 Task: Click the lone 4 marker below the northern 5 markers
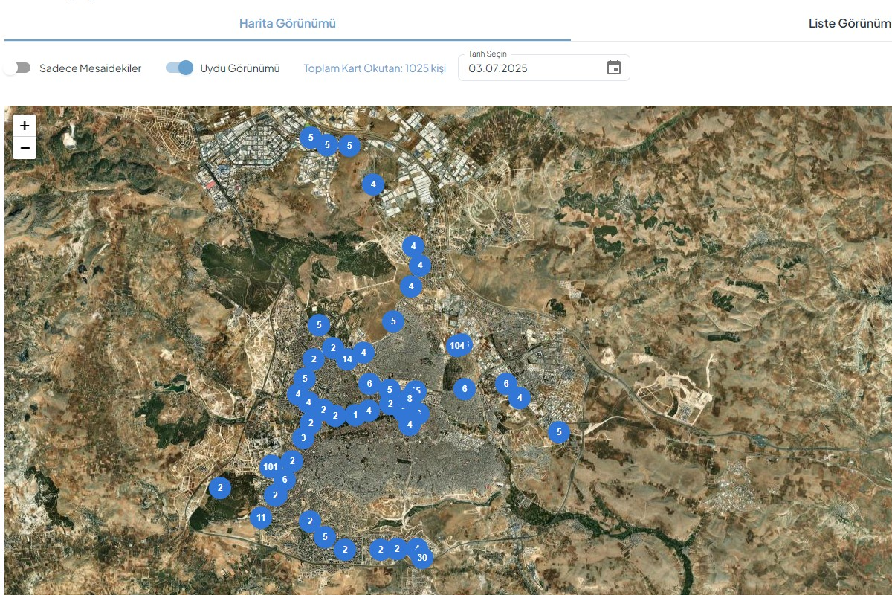point(372,184)
